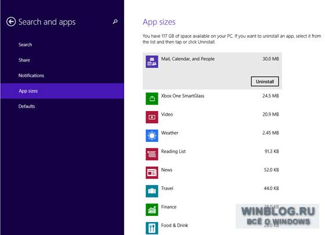Select the Reading List app name
325x235 pixels.
pyautogui.click(x=174, y=152)
